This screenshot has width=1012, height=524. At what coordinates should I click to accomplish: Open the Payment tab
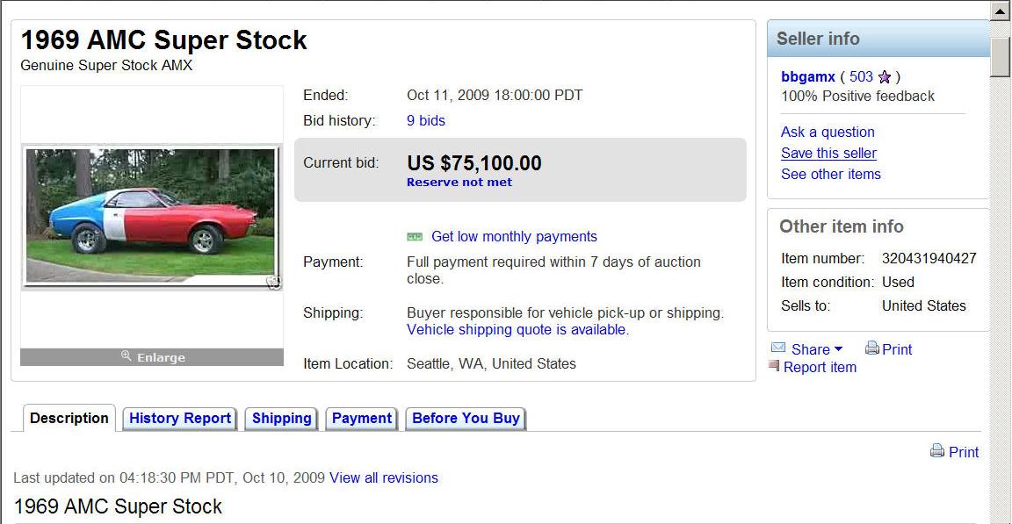[x=361, y=419]
